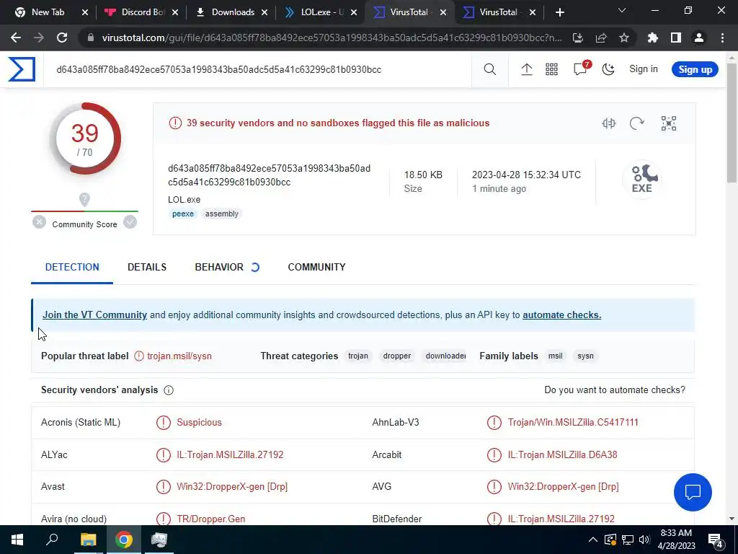The height and width of the screenshot is (554, 738).
Task: Click AhnLab-V3 result Trojan/Win.MSILZilla.C5417111
Action: [573, 423]
